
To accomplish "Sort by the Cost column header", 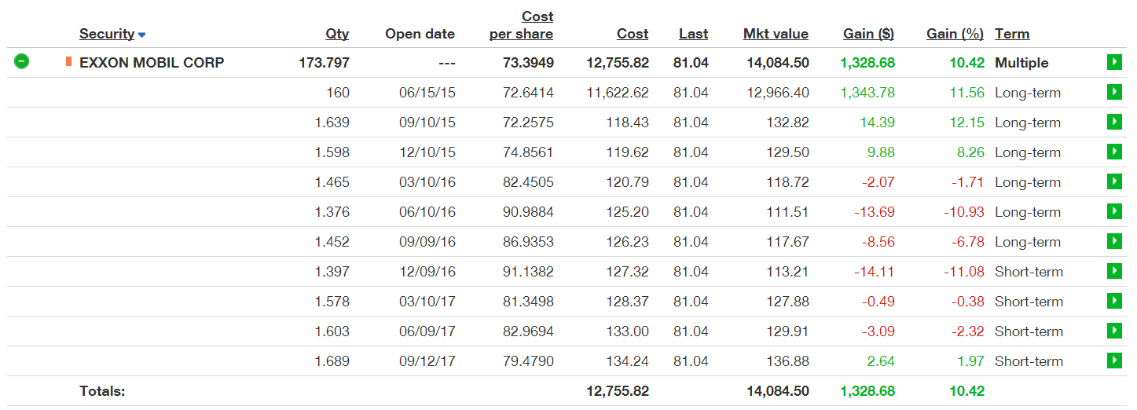I will (x=633, y=34).
